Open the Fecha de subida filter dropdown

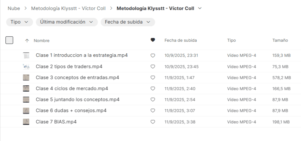click(x=127, y=22)
